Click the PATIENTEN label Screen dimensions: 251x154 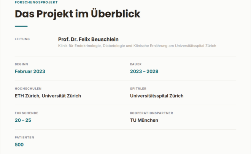coord(24,137)
